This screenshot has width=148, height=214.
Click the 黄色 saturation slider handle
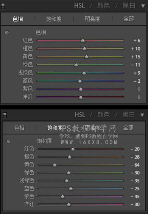click(x=55, y=165)
